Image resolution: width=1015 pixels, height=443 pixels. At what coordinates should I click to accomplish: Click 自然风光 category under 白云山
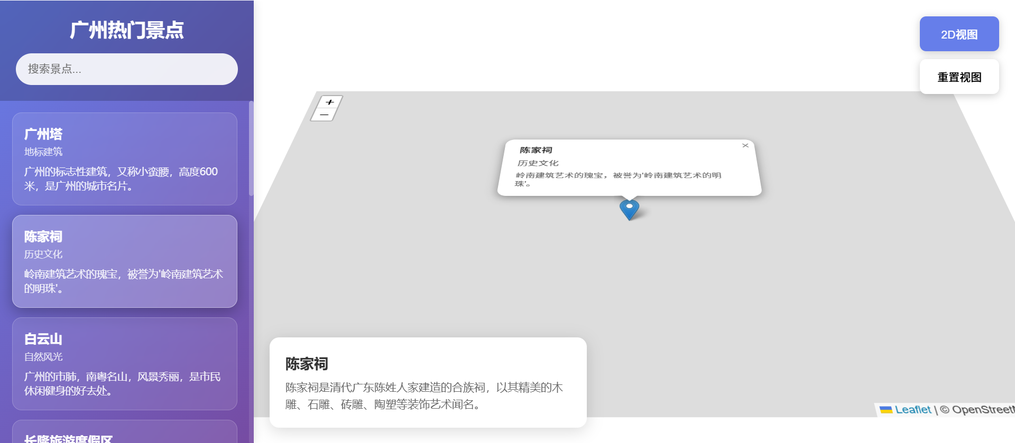pyautogui.click(x=43, y=357)
